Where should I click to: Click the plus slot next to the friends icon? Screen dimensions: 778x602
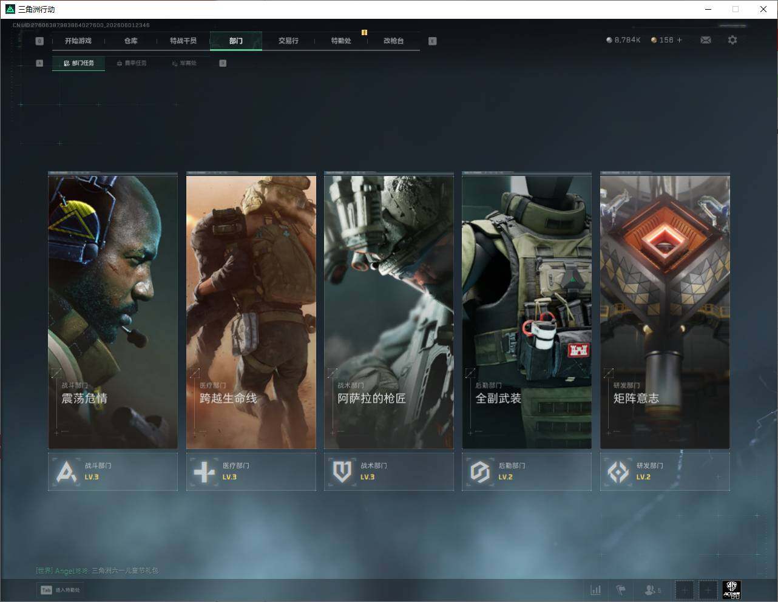[684, 590]
